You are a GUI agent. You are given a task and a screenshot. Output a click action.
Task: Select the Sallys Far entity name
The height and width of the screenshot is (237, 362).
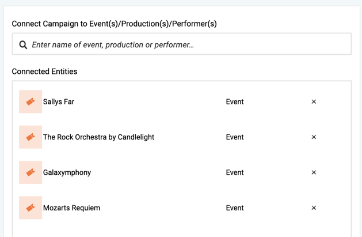pos(59,101)
